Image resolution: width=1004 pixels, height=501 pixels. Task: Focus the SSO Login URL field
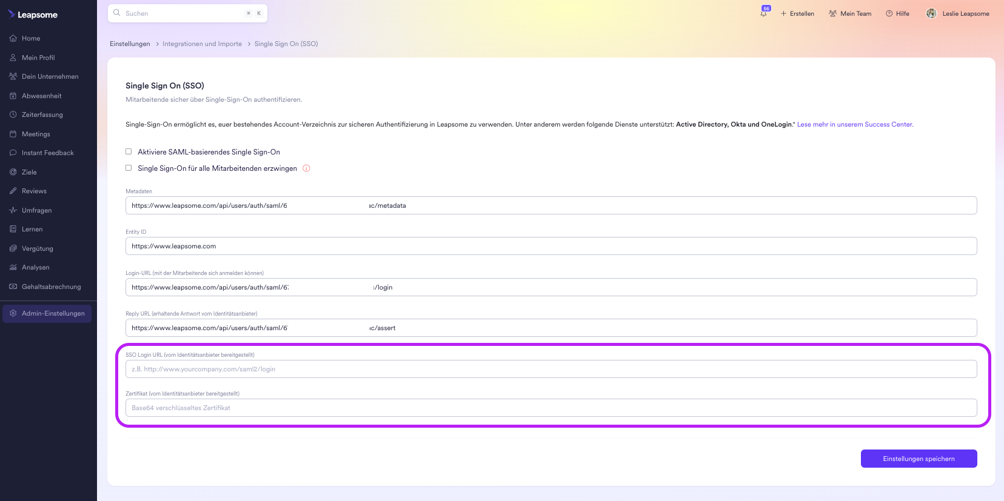[551, 369]
